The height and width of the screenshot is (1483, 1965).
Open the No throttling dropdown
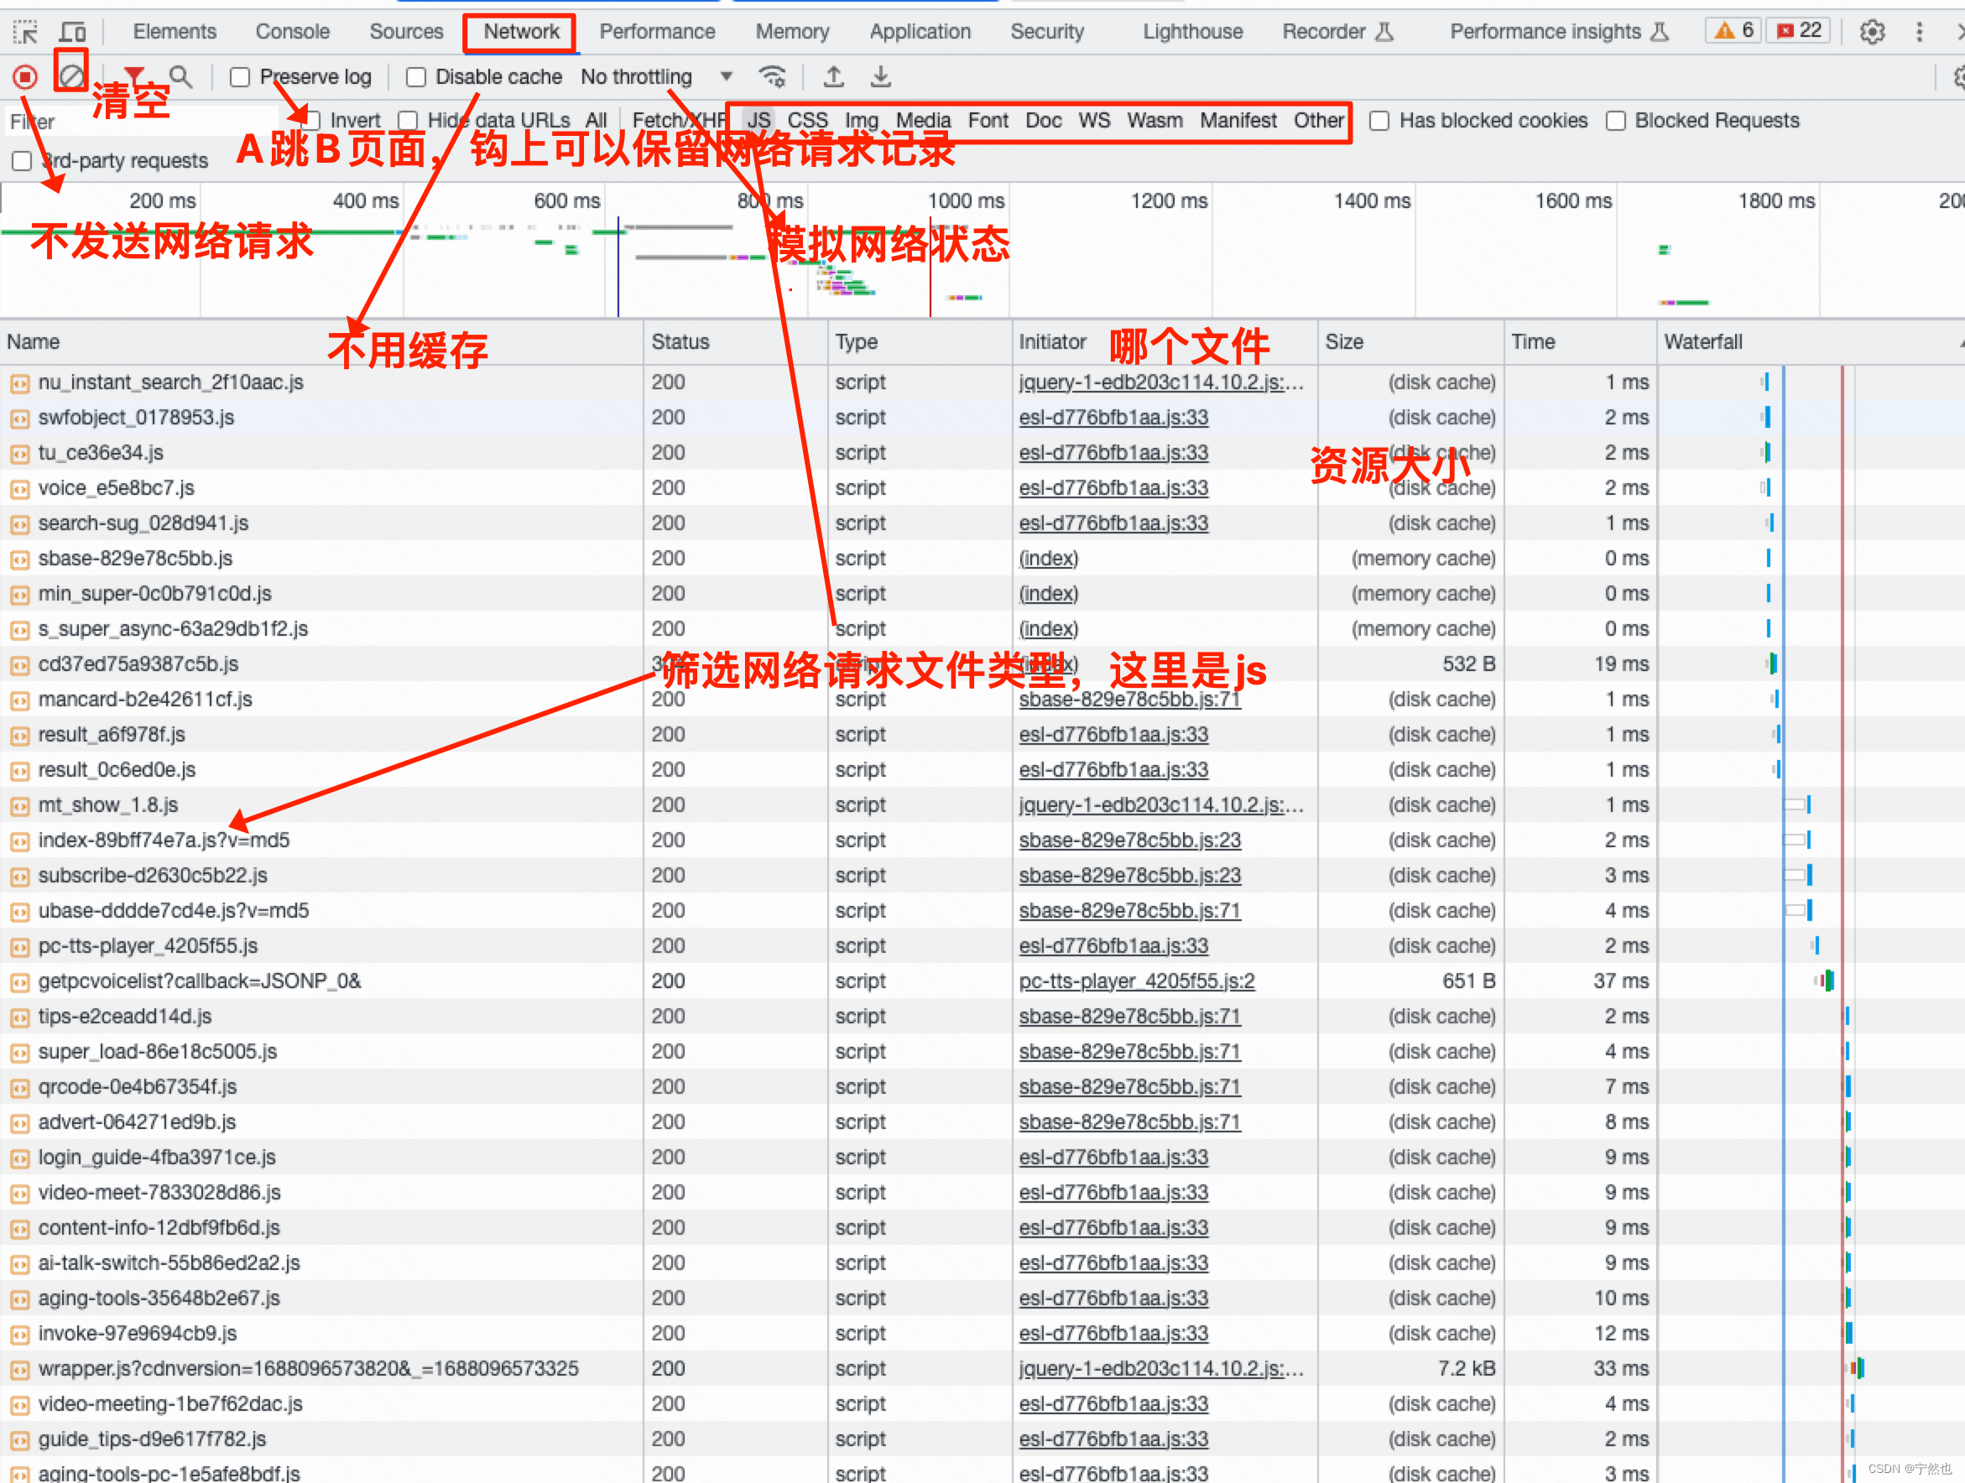(656, 77)
